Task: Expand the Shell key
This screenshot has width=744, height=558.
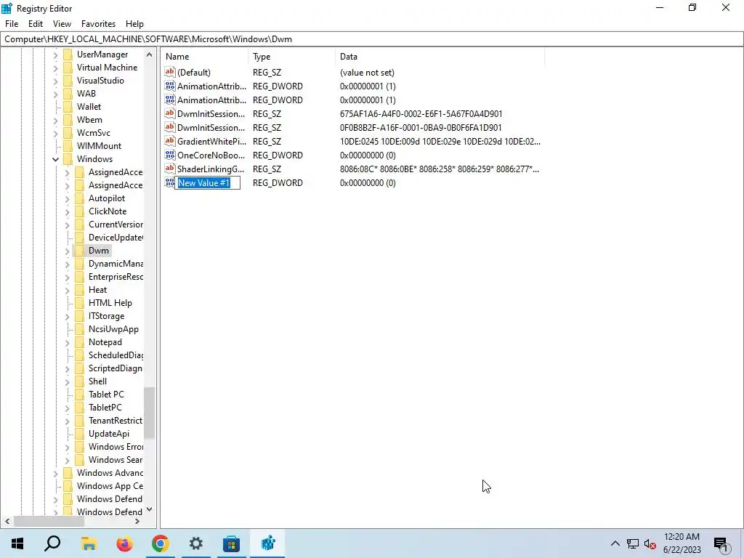Action: 67,382
